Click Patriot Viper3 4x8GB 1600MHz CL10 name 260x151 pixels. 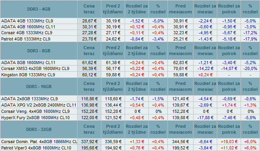coord(36,148)
